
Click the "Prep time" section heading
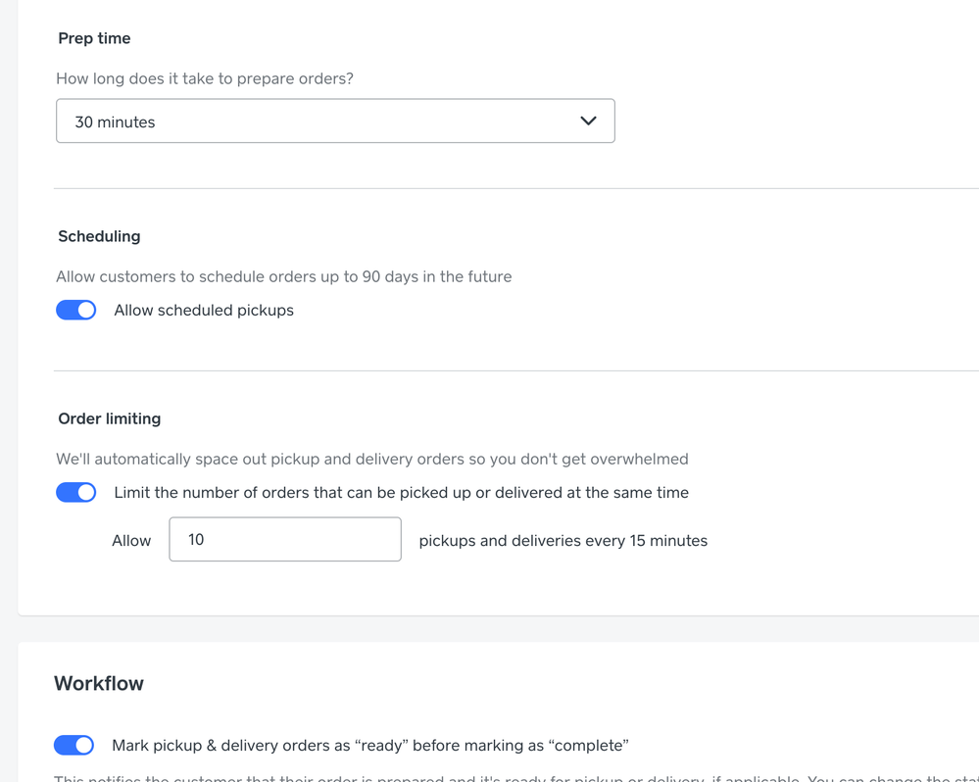[94, 39]
